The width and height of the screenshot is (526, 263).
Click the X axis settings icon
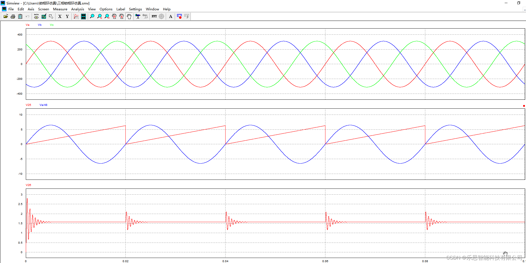coord(60,17)
